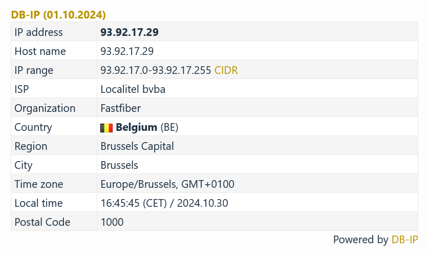Click the Host name row label
426x254 pixels.
click(40, 51)
